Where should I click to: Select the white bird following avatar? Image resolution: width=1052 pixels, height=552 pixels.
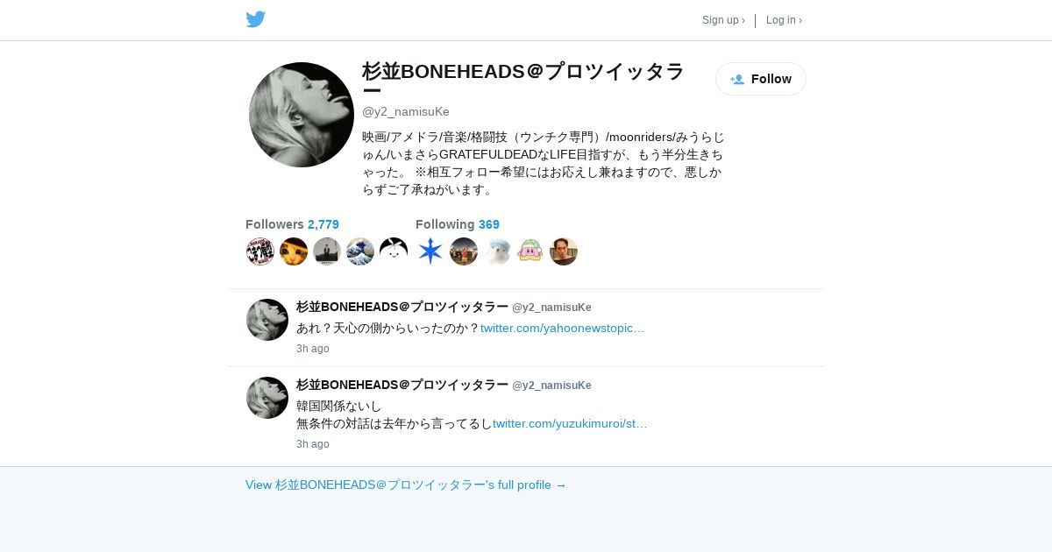pyautogui.click(x=497, y=251)
